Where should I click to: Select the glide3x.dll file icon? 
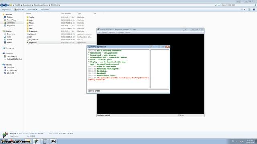point(27,34)
